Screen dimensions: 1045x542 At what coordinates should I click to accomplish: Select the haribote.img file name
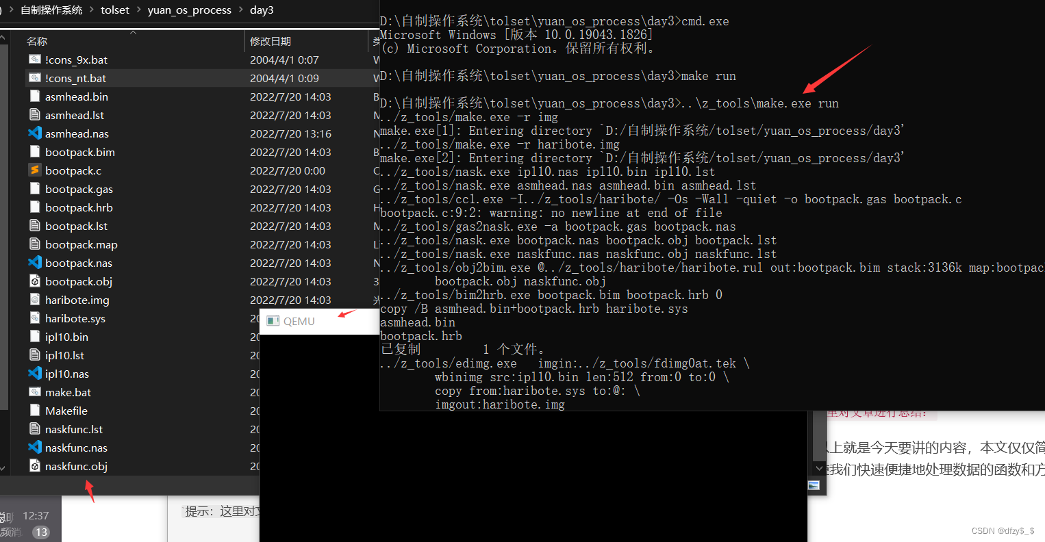click(x=77, y=300)
